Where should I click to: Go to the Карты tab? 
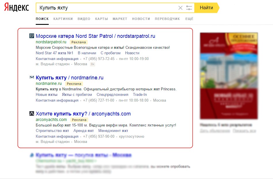[x=101, y=19]
